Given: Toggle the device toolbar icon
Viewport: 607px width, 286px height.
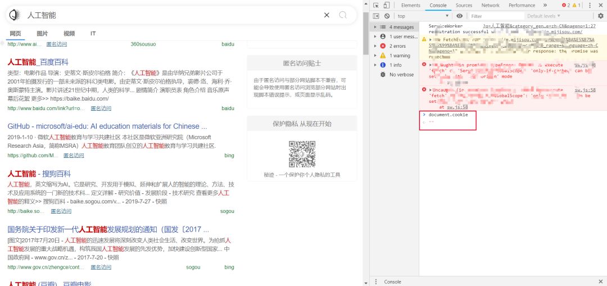Looking at the screenshot, I should pyautogui.click(x=386, y=6).
